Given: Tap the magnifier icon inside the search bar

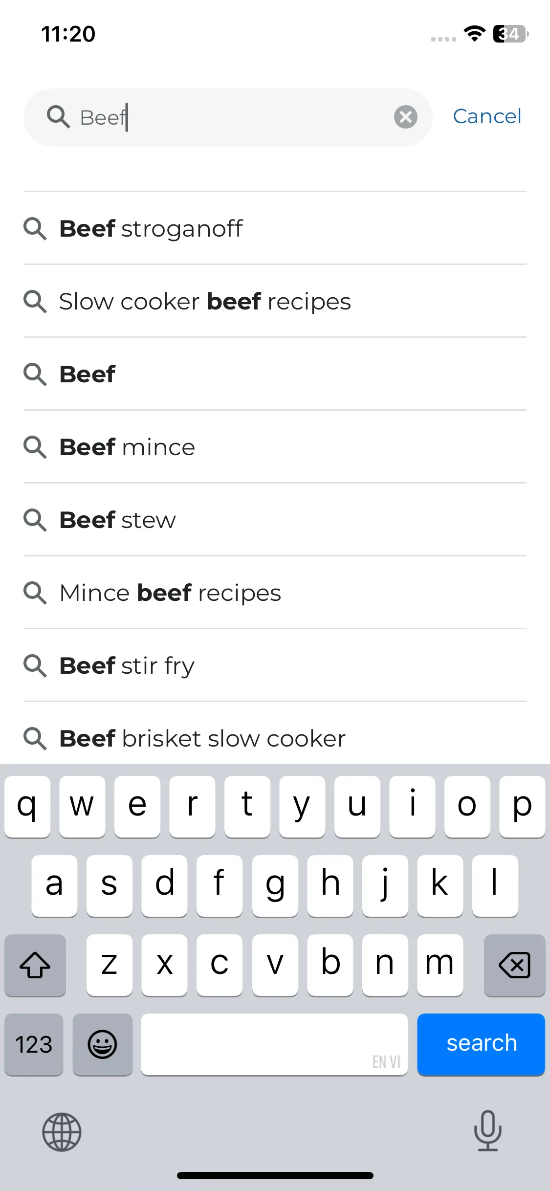Looking at the screenshot, I should pyautogui.click(x=58, y=117).
